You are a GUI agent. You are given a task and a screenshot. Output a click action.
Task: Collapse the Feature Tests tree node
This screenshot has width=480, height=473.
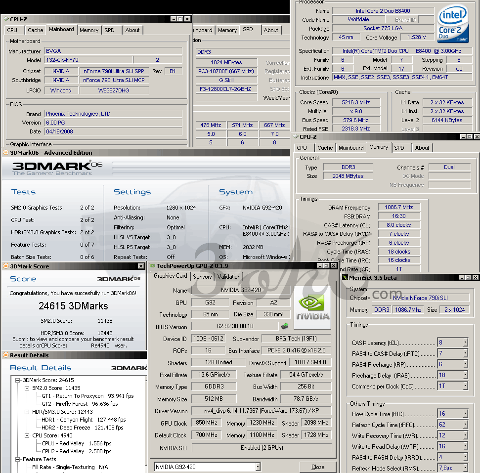[17, 459]
